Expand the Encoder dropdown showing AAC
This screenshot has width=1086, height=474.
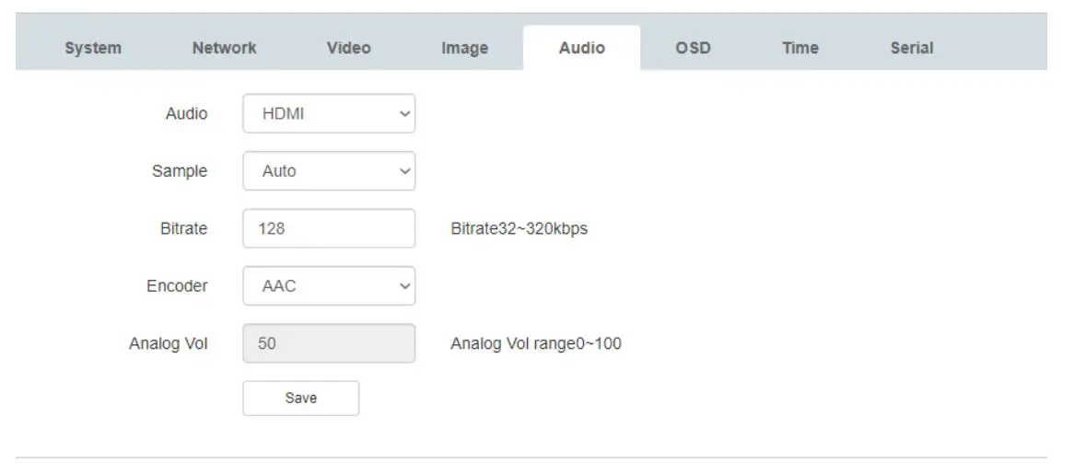click(x=329, y=286)
